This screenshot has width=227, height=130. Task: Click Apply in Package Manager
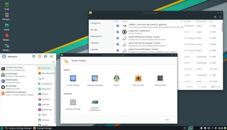tap(203, 87)
